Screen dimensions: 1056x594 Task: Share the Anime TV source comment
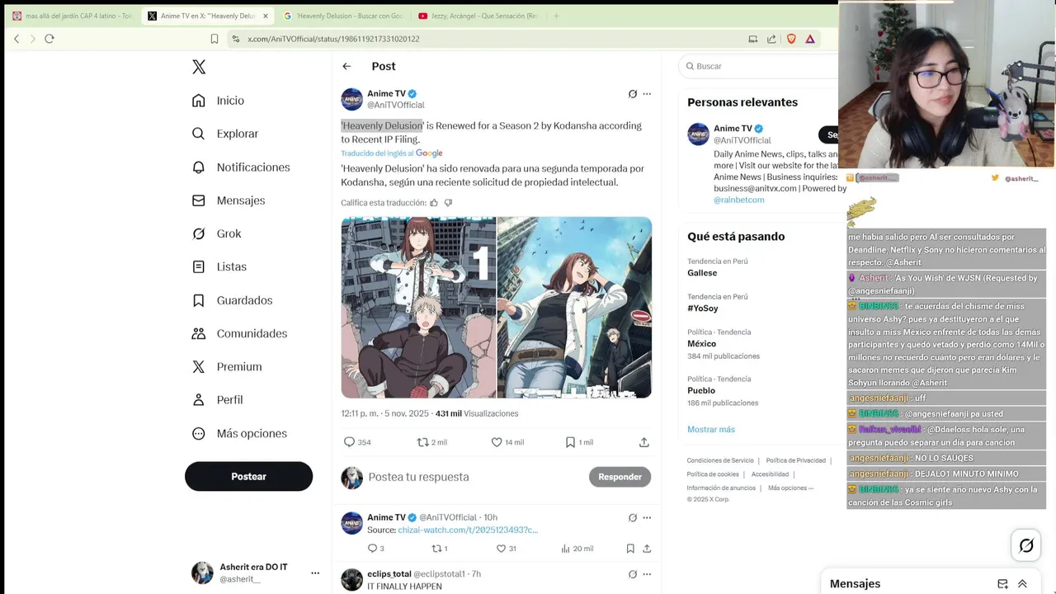tap(647, 549)
